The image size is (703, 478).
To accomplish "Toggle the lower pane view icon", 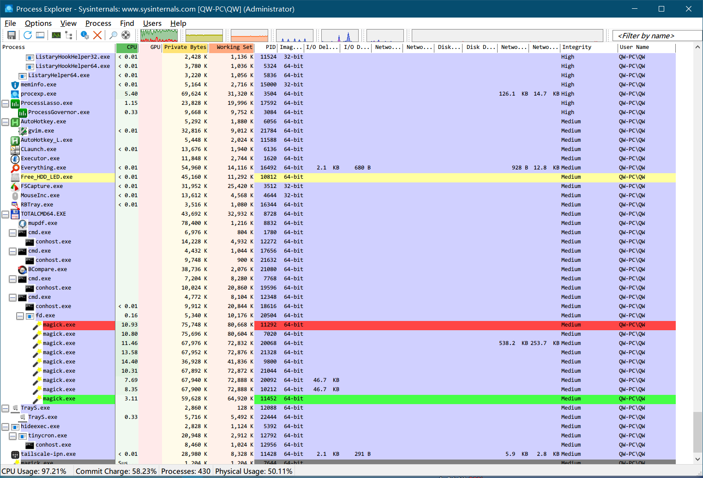I will [x=41, y=35].
